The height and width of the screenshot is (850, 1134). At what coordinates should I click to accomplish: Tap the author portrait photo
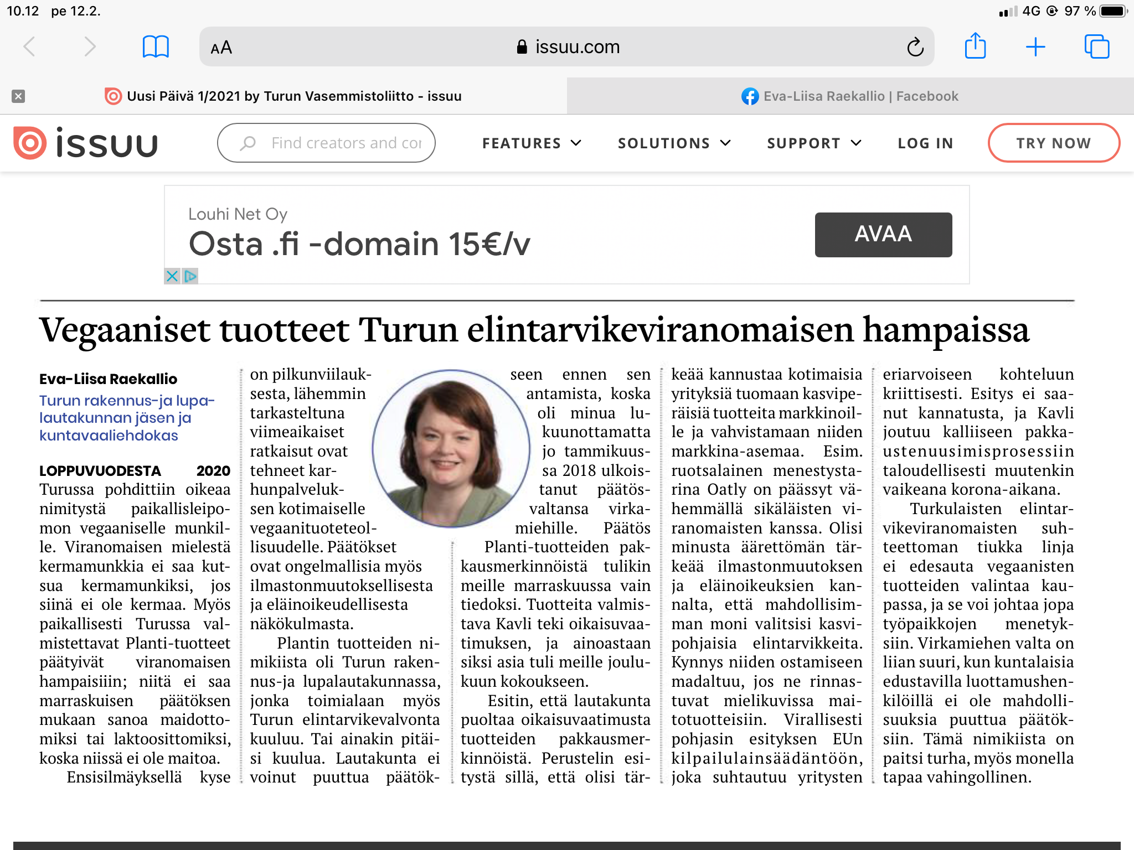pyautogui.click(x=451, y=448)
